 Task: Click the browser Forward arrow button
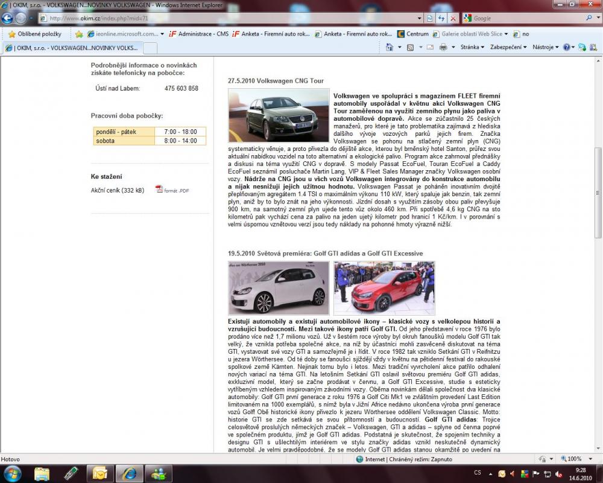coord(21,18)
